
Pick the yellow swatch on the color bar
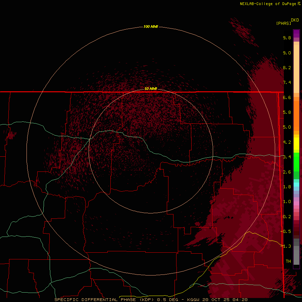296,144
